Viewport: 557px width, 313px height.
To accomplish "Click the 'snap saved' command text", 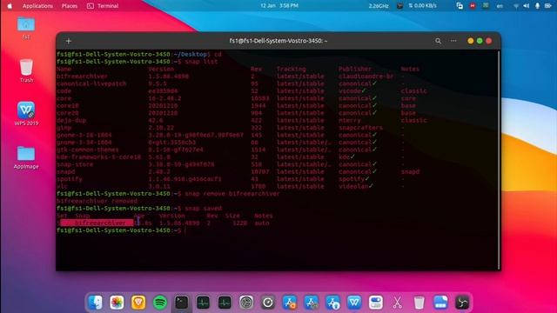I will coord(203,209).
